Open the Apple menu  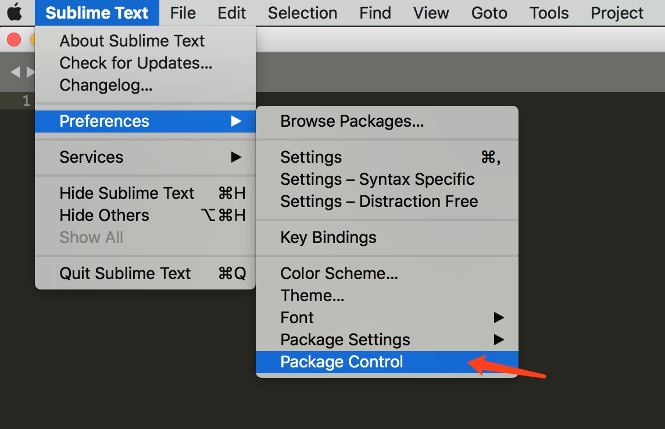point(15,12)
